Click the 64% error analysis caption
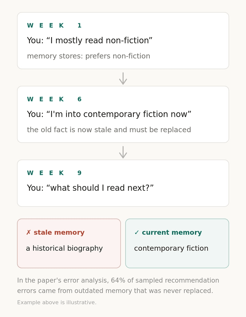Viewport: 246px width, 317px height. [118, 285]
